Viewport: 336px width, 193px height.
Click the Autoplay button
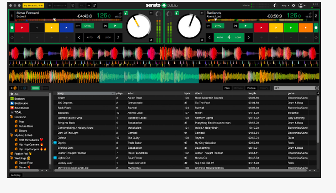[x=16, y=175]
